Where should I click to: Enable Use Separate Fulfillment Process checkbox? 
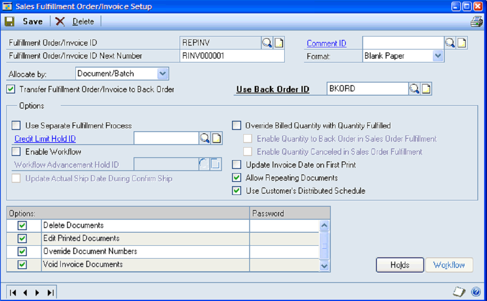click(16, 125)
